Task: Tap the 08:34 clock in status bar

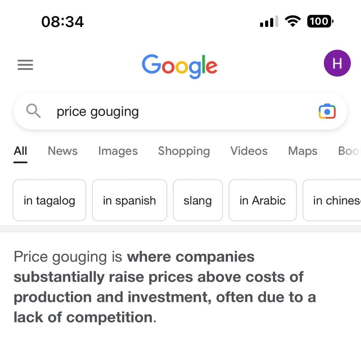Action: click(62, 22)
